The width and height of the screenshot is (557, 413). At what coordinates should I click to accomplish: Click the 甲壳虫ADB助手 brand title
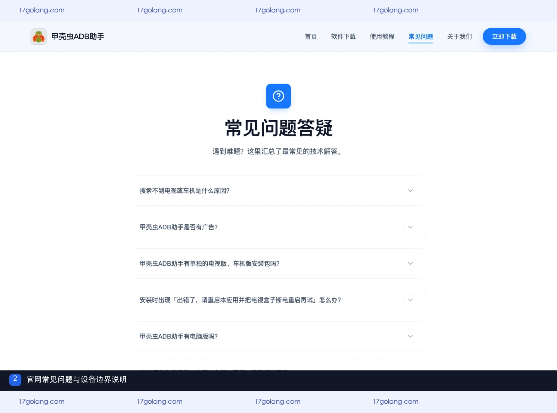point(78,36)
